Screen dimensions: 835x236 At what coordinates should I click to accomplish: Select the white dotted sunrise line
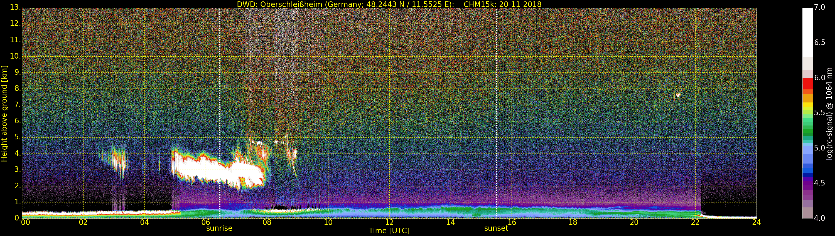pos(219,97)
